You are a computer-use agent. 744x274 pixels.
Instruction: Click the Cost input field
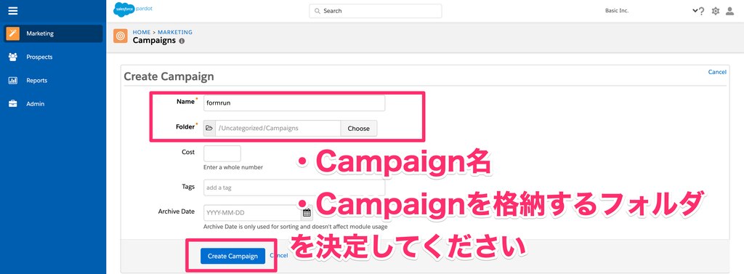(222, 154)
